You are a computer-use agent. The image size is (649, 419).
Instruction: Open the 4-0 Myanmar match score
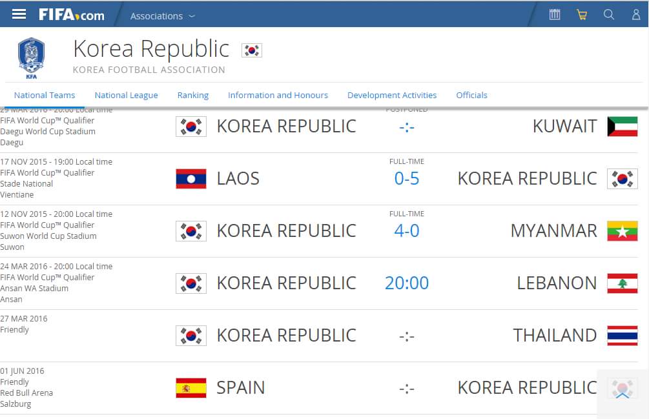tap(407, 231)
